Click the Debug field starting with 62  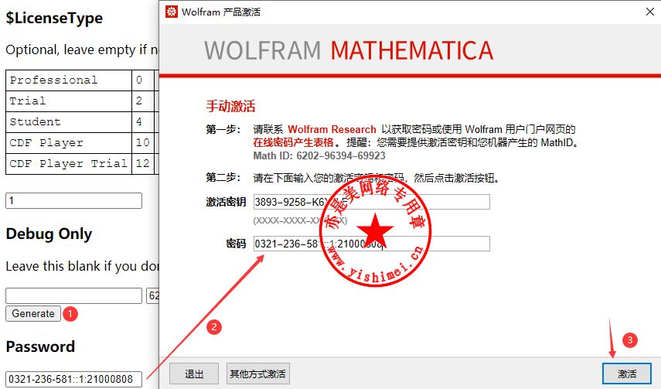pos(152,295)
